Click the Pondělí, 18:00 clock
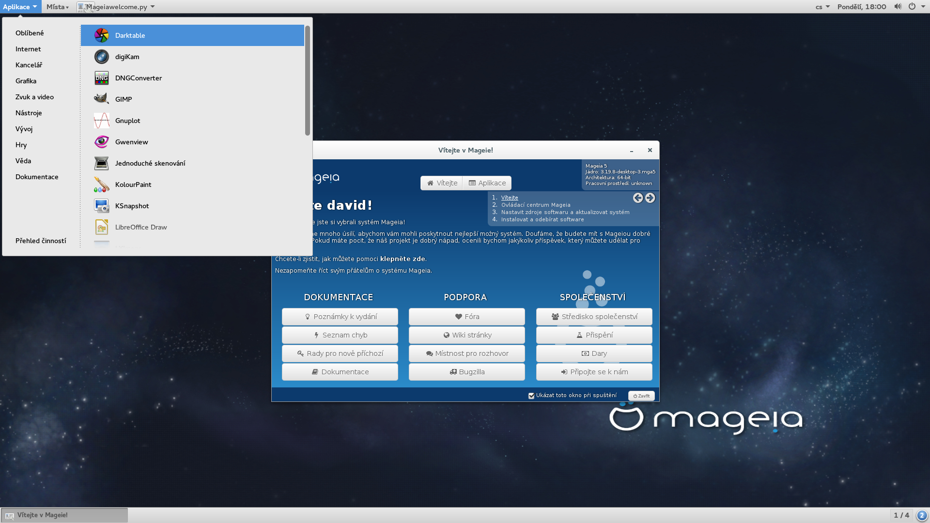Screen dimensions: 930x523 862,7
